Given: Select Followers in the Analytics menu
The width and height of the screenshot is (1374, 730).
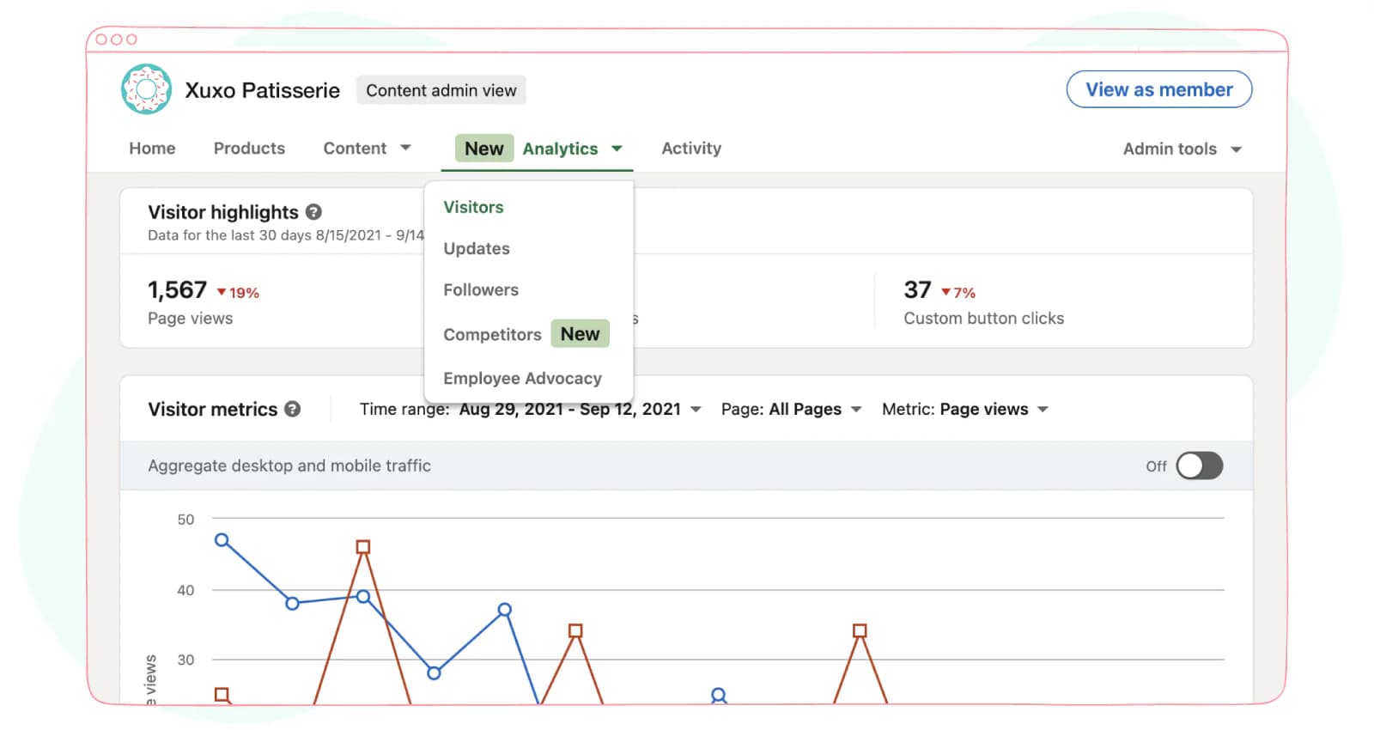Looking at the screenshot, I should click(481, 289).
